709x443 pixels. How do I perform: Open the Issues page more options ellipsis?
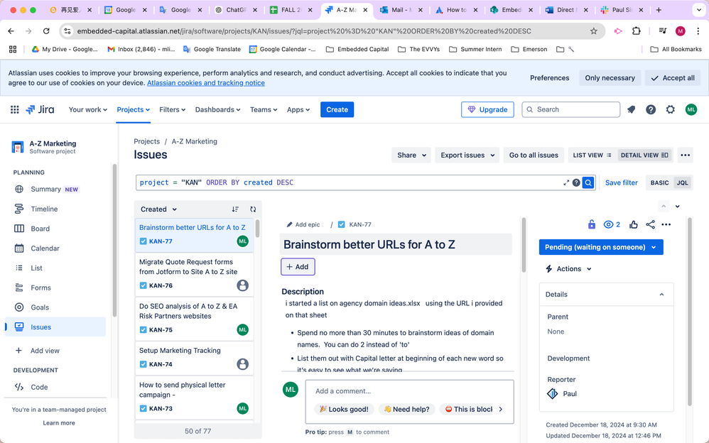[x=685, y=155]
